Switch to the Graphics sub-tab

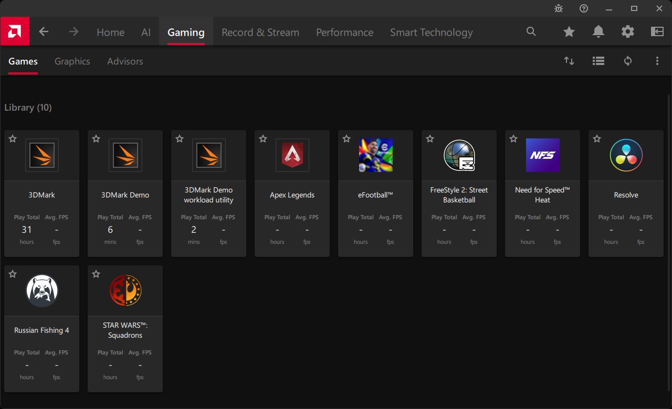coord(72,61)
